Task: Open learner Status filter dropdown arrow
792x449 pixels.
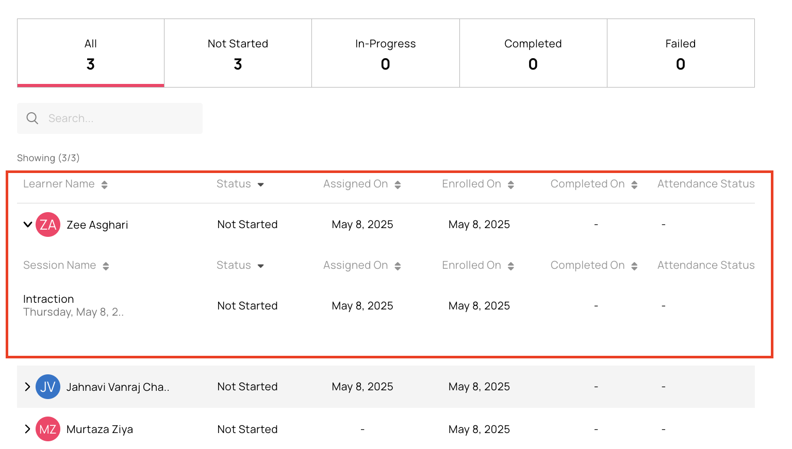Action: pyautogui.click(x=261, y=185)
